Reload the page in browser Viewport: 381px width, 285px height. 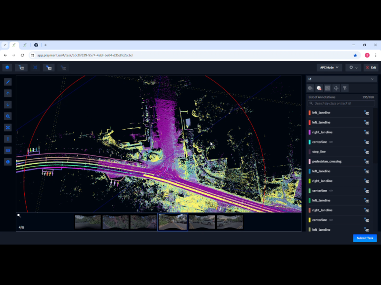click(x=22, y=55)
